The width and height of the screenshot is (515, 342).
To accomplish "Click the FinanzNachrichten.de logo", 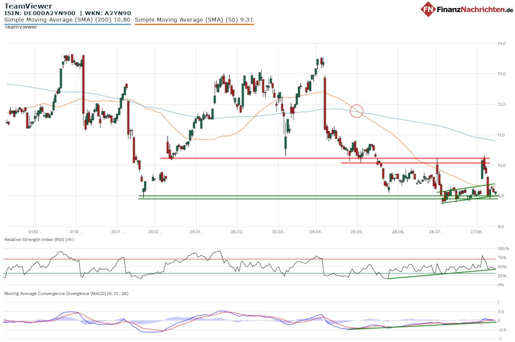I will pyautogui.click(x=467, y=9).
